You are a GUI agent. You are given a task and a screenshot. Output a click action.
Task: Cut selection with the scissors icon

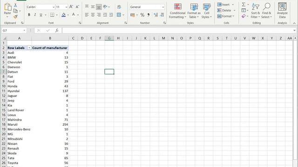tap(15, 5)
